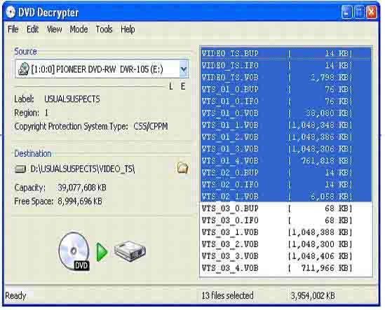The height and width of the screenshot is (310, 385).
Task: Open the Help menu
Action: tap(128, 29)
